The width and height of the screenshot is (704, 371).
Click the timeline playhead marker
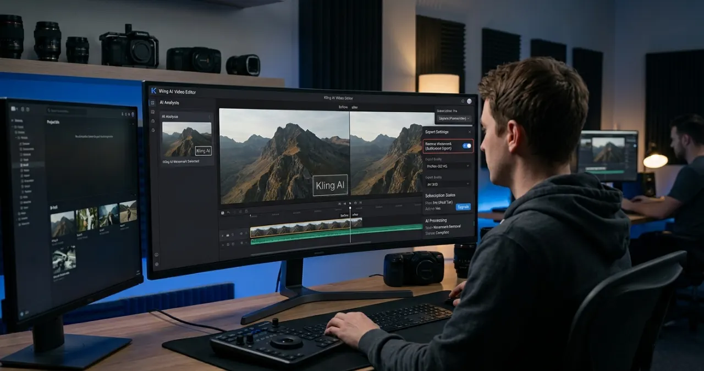(x=350, y=208)
